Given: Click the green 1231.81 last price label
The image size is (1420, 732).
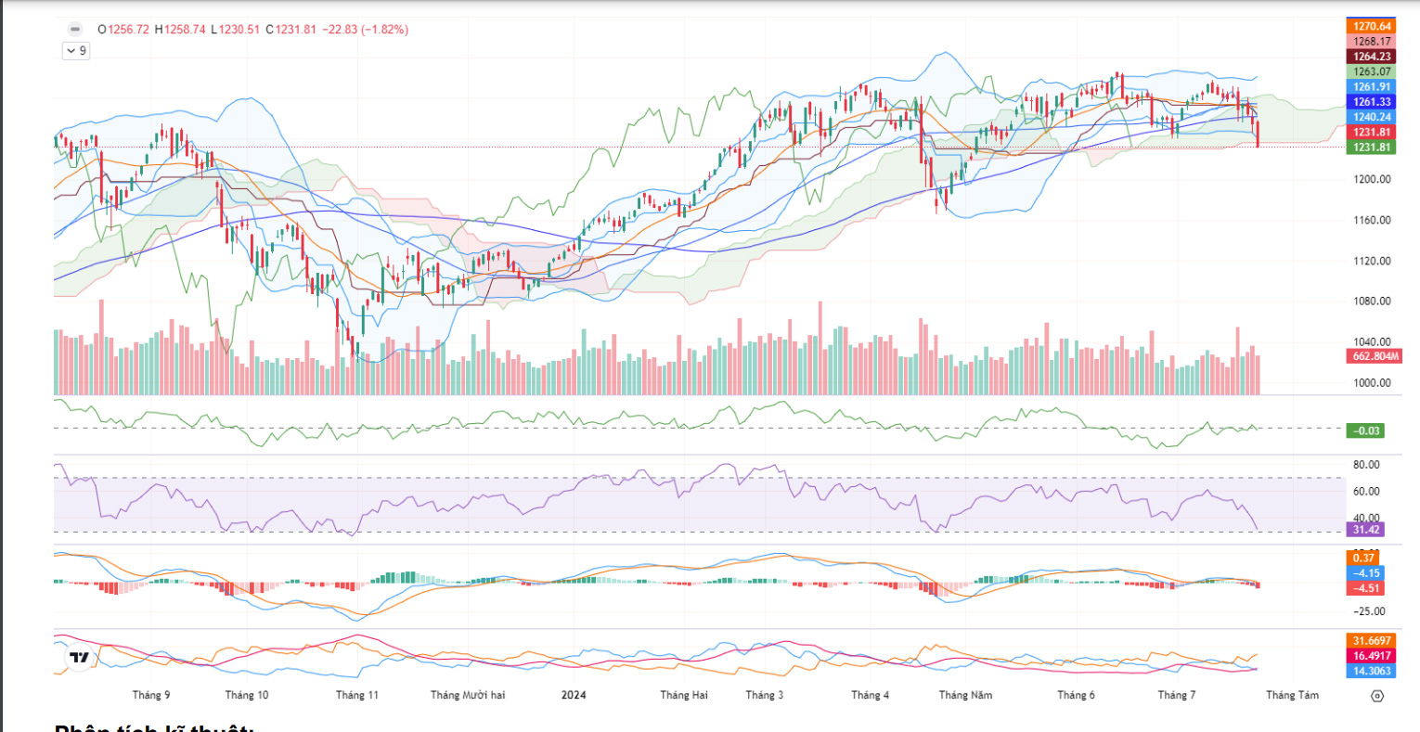Looking at the screenshot, I should (x=1371, y=148).
